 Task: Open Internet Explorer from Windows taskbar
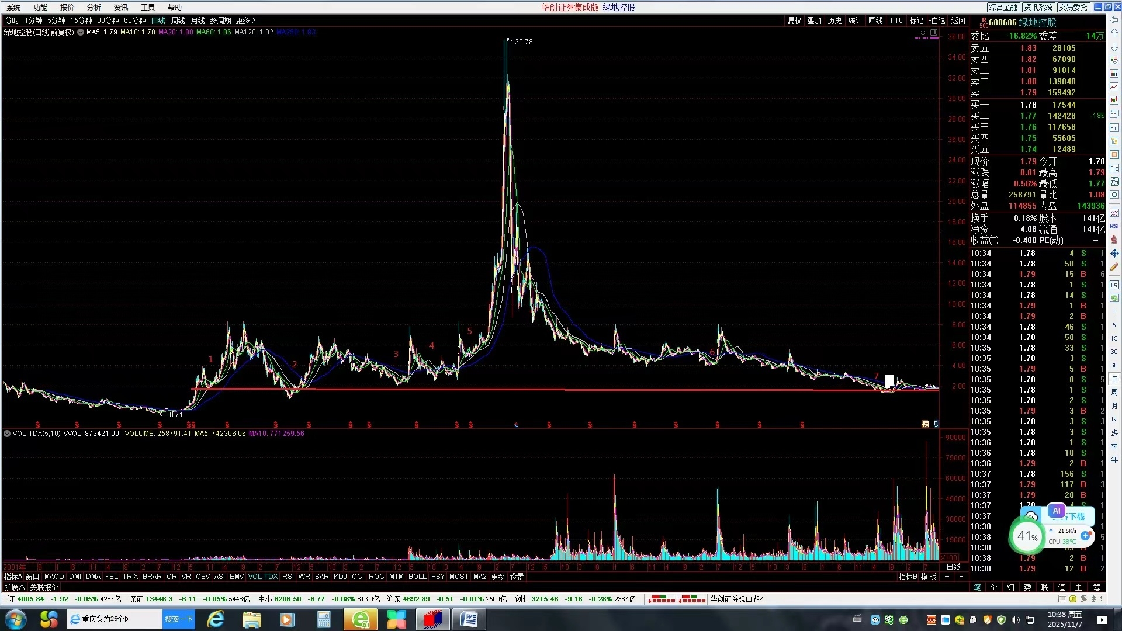click(216, 619)
